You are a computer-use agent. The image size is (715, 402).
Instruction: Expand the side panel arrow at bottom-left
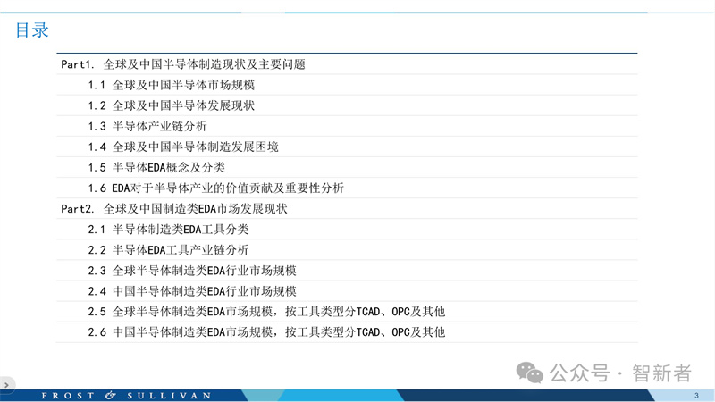[6, 385]
